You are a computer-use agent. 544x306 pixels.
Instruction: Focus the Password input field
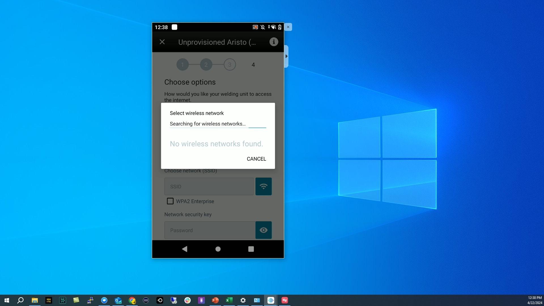coord(210,230)
